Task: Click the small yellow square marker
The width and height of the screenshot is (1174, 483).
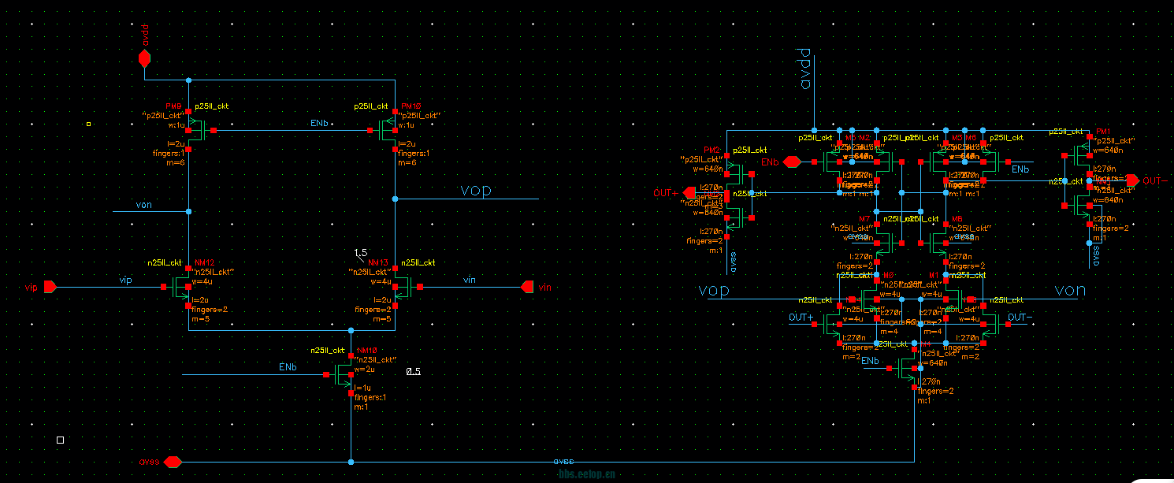Action: (88, 124)
